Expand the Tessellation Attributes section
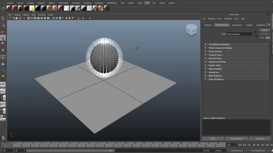 click(236, 44)
